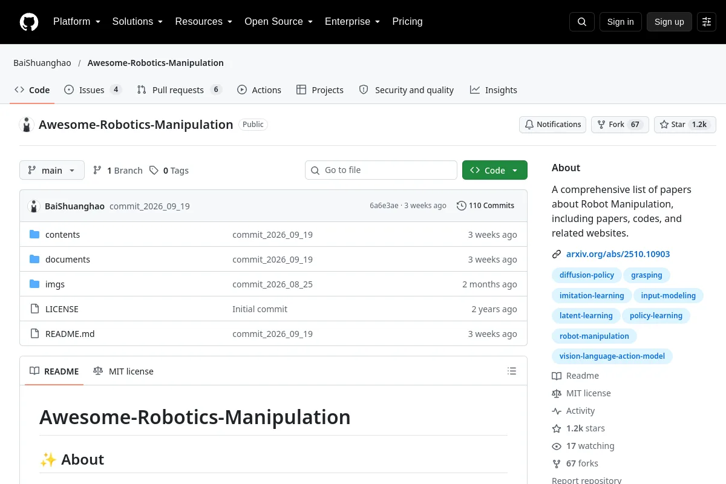Image resolution: width=726 pixels, height=484 pixels.
Task: Click the latent-learning topic tag
Action: 586,316
